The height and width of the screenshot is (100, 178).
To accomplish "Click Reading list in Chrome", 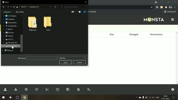I will (x=170, y=12).
